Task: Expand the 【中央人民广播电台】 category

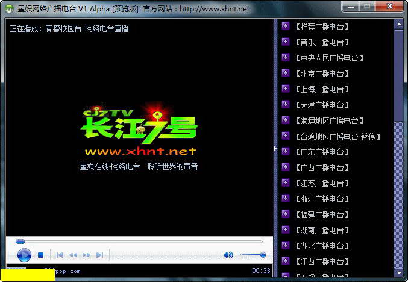Action: tap(286, 57)
